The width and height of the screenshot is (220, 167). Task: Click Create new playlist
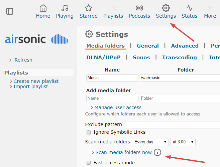(x=36, y=81)
